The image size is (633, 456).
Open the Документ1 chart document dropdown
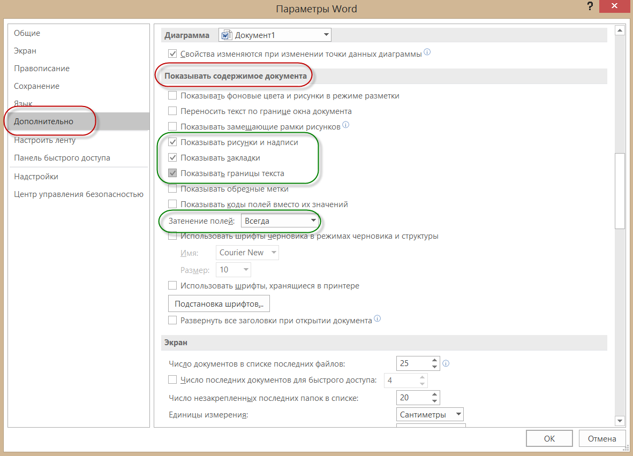tap(275, 35)
